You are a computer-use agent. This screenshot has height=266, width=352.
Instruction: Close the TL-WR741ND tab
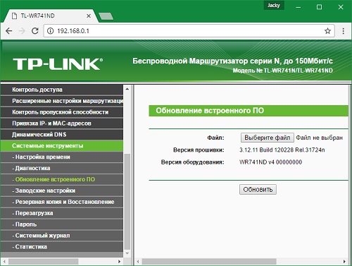pos(89,16)
